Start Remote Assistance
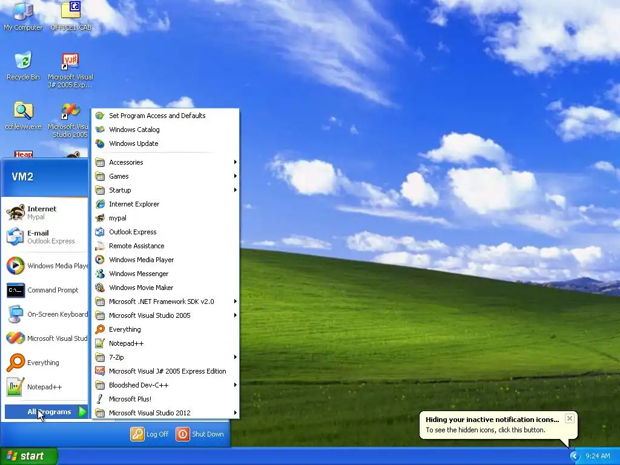Image resolution: width=620 pixels, height=465 pixels. tap(166, 246)
